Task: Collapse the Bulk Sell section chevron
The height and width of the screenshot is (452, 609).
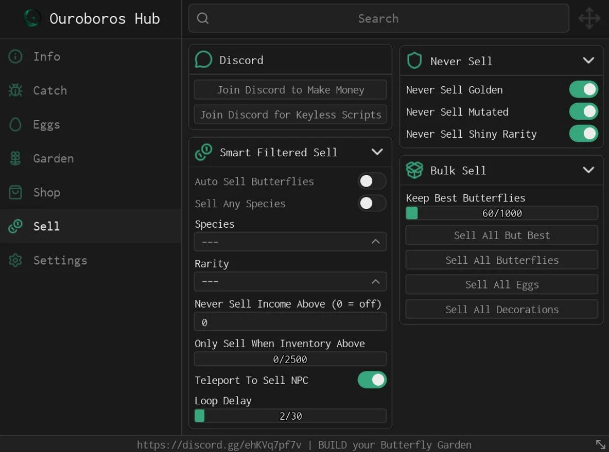Action: [x=589, y=170]
